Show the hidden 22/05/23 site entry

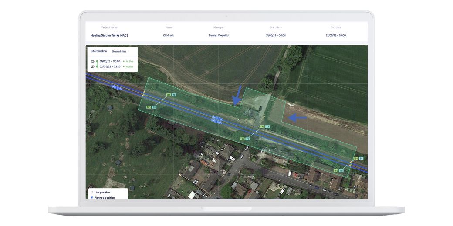(x=92, y=66)
